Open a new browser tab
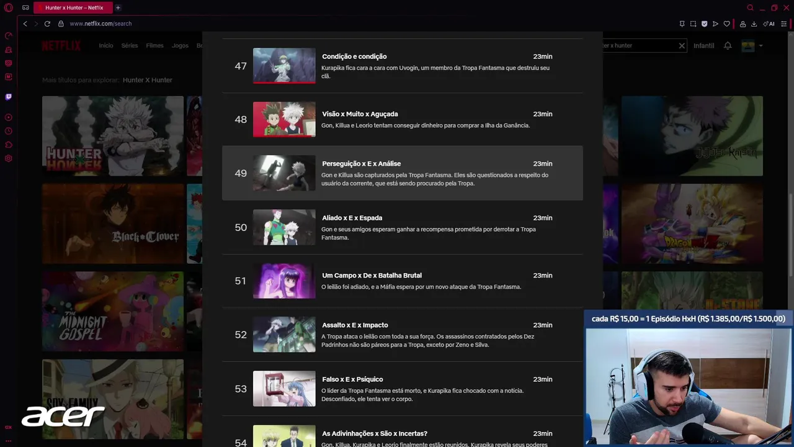This screenshot has width=794, height=447. pyautogui.click(x=118, y=7)
